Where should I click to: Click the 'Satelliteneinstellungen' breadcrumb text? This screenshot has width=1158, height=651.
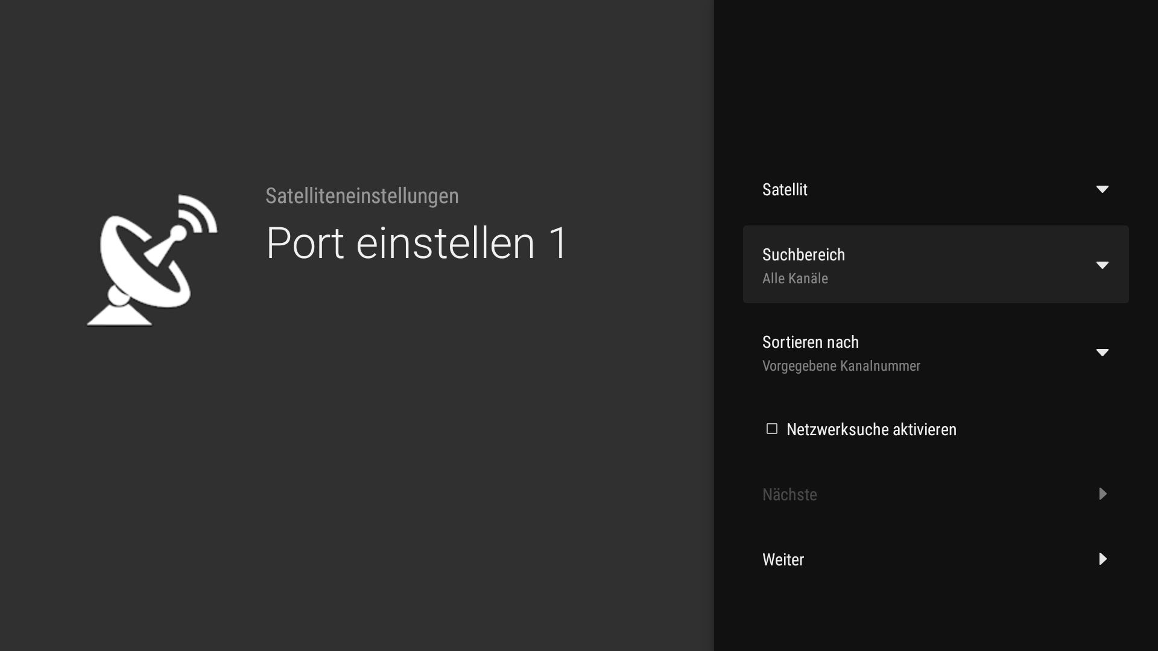pyautogui.click(x=362, y=196)
